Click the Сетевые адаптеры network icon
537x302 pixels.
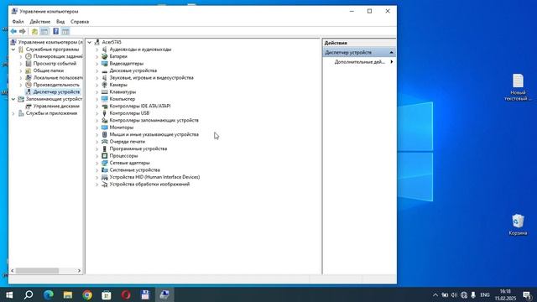(104, 163)
